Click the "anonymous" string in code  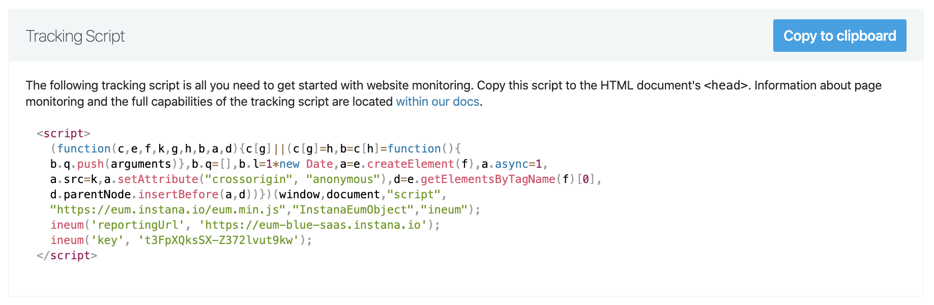[x=343, y=179]
